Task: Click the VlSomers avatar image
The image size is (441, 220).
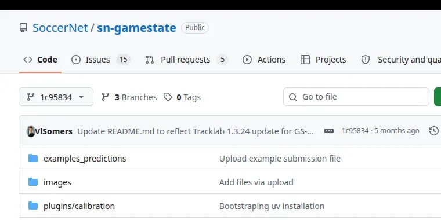Action: click(31, 131)
